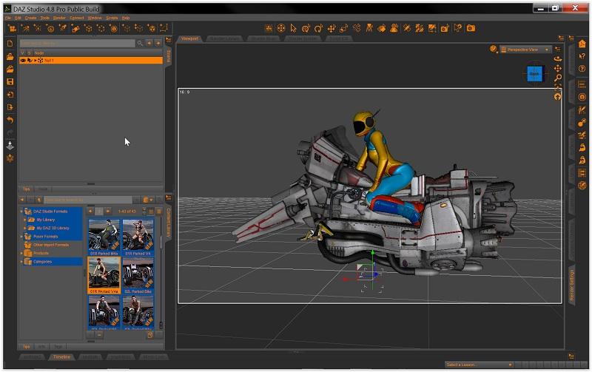Click the viewport pan arrows icon
592x372 pixels.
(x=557, y=68)
